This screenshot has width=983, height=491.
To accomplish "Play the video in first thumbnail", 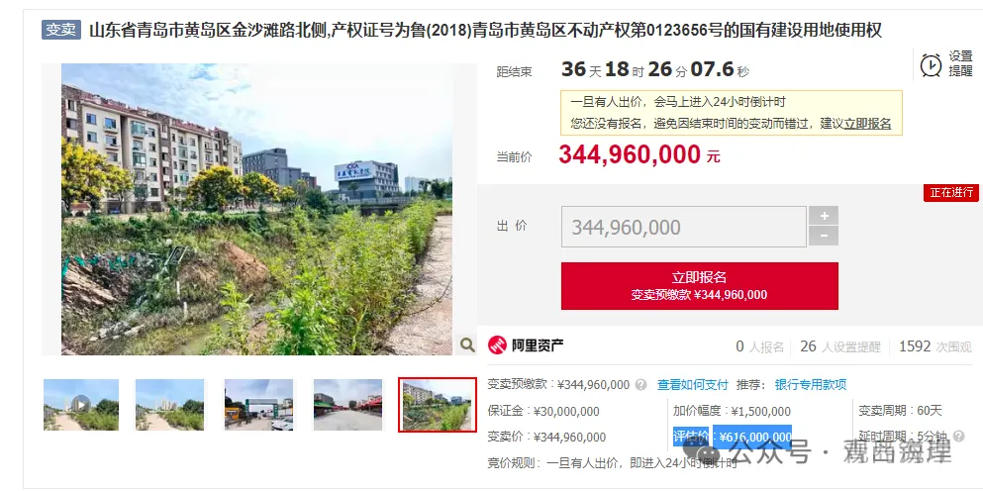I will pyautogui.click(x=80, y=405).
